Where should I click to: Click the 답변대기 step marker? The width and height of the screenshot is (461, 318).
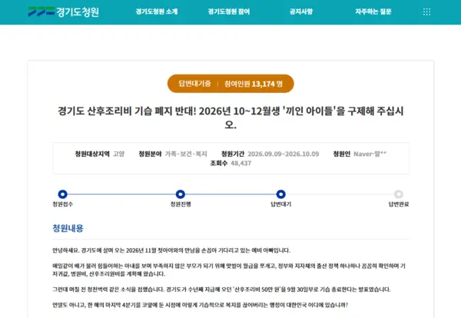[x=280, y=194]
